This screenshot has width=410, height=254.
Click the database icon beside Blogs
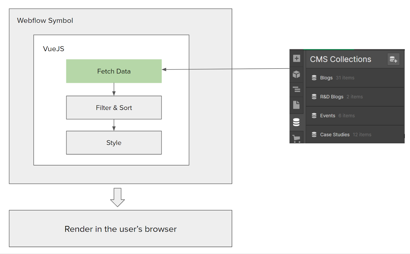pos(314,78)
